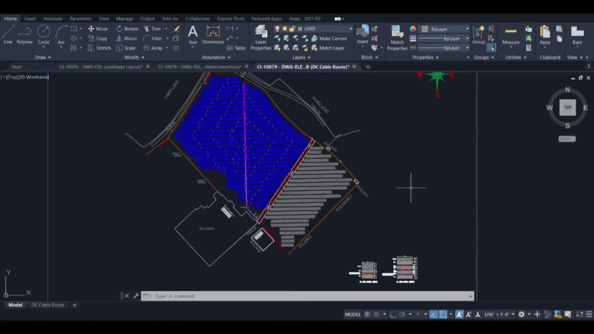
Task: Expand the Properties panel
Action: 425,58
